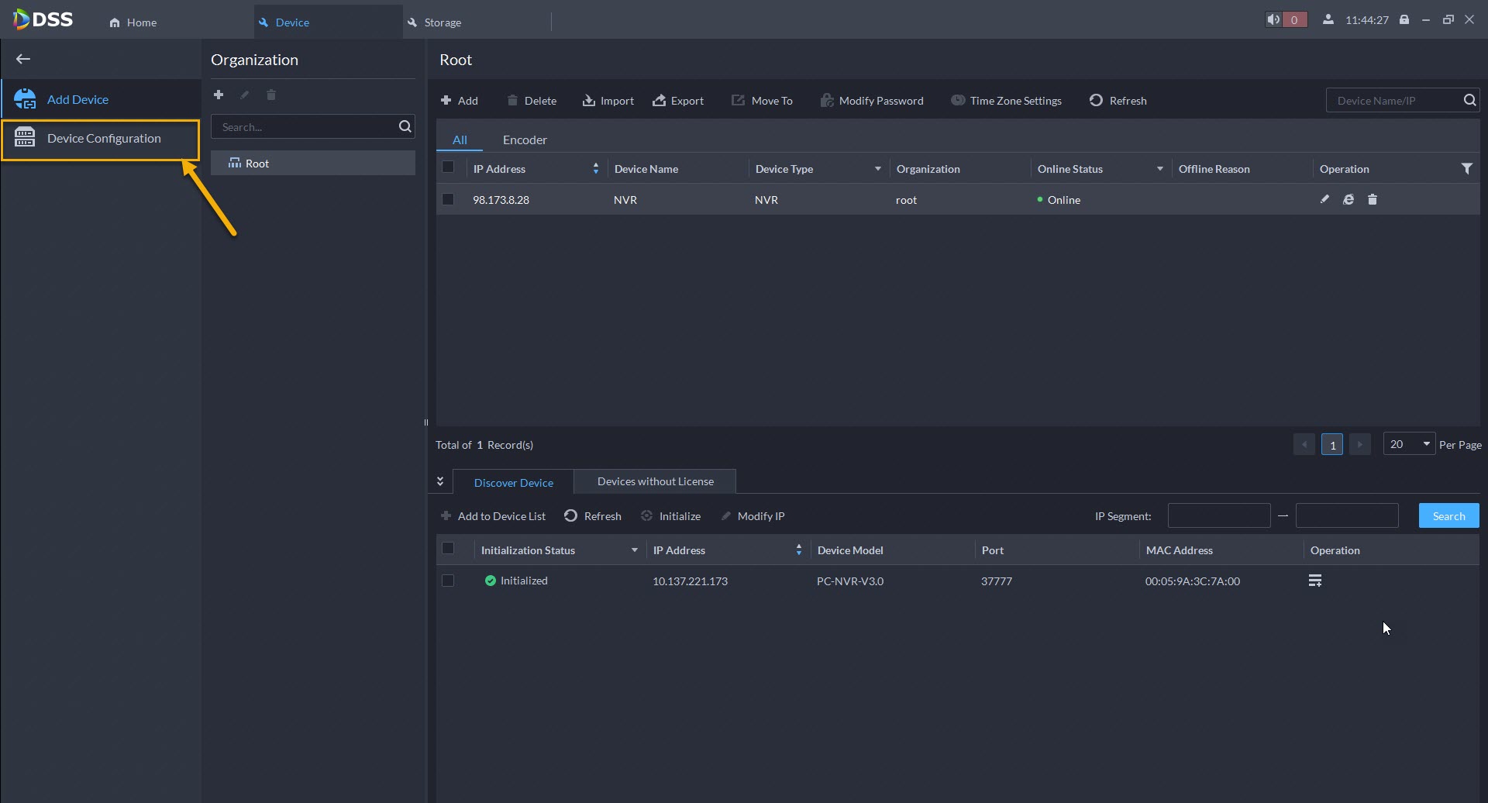Expand the Device Type column filter dropdown

pos(877,169)
